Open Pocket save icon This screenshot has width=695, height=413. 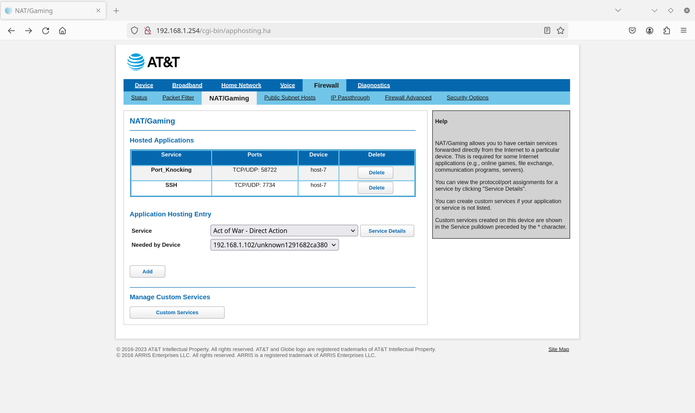pos(632,31)
